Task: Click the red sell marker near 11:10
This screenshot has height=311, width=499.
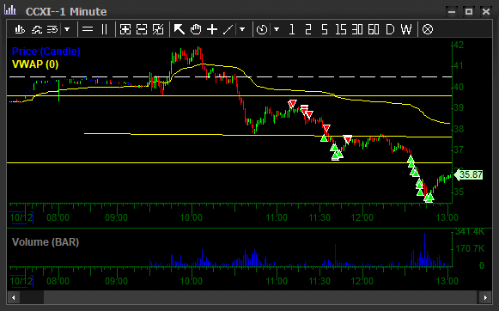Action: [x=293, y=104]
